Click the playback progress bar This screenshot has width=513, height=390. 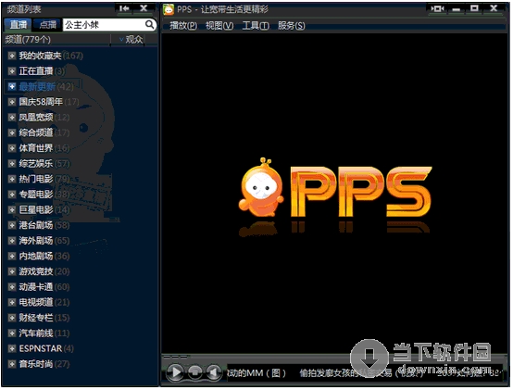click(x=333, y=357)
